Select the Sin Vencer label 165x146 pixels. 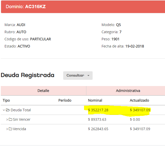pos(22,119)
